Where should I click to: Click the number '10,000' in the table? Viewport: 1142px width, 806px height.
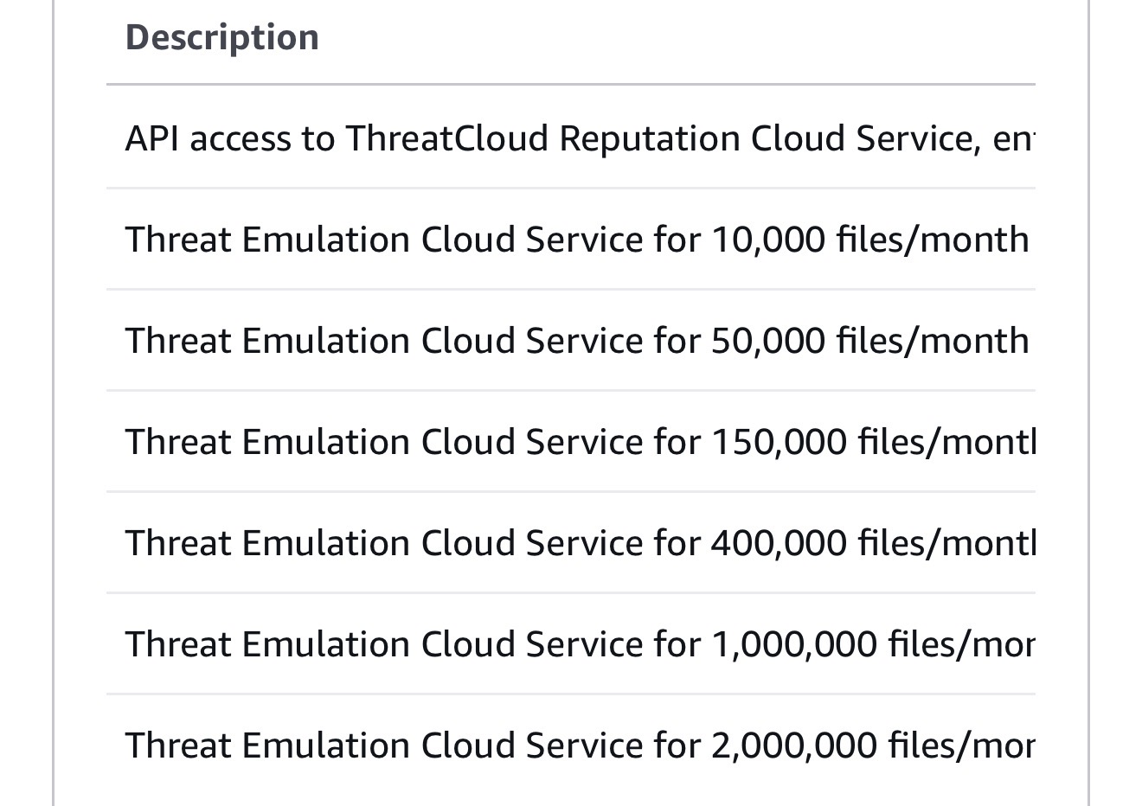768,240
